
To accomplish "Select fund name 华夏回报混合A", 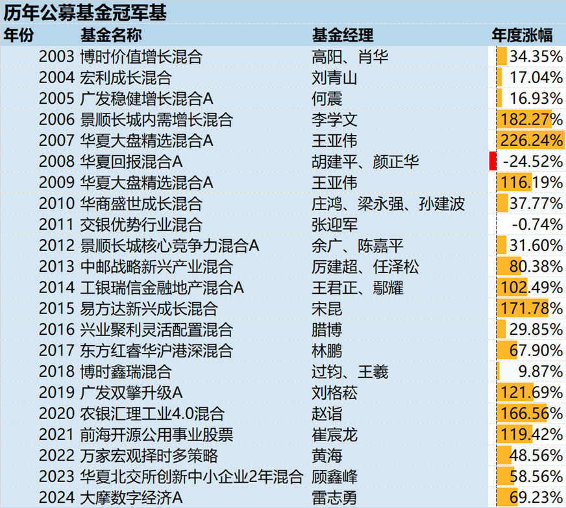I will pyautogui.click(x=131, y=162).
